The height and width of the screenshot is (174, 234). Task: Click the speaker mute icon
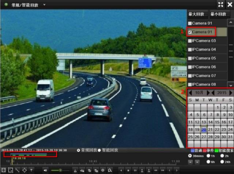pos(46,170)
